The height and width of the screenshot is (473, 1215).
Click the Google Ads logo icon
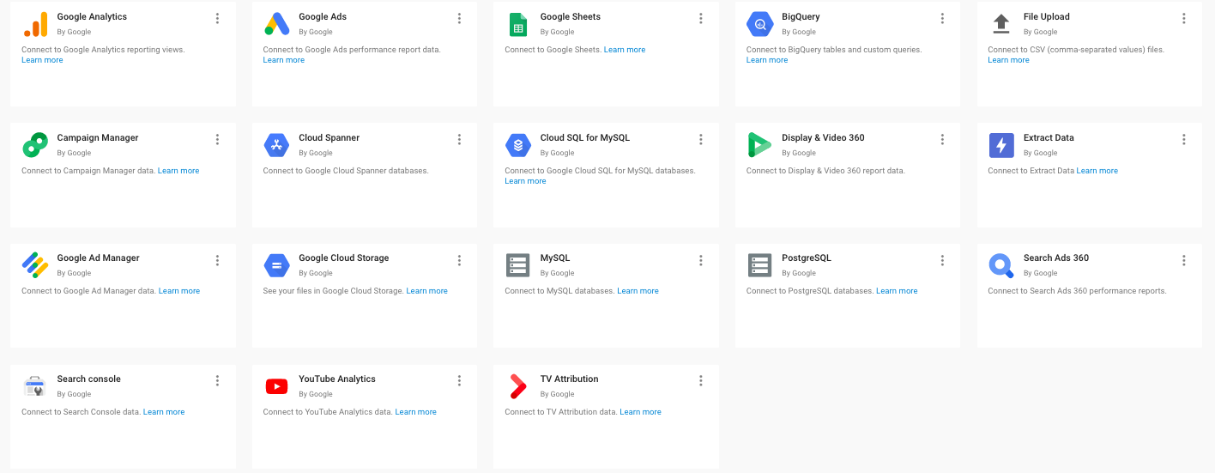pyautogui.click(x=276, y=24)
